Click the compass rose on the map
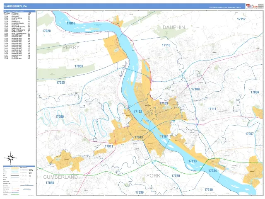 click(x=10, y=158)
